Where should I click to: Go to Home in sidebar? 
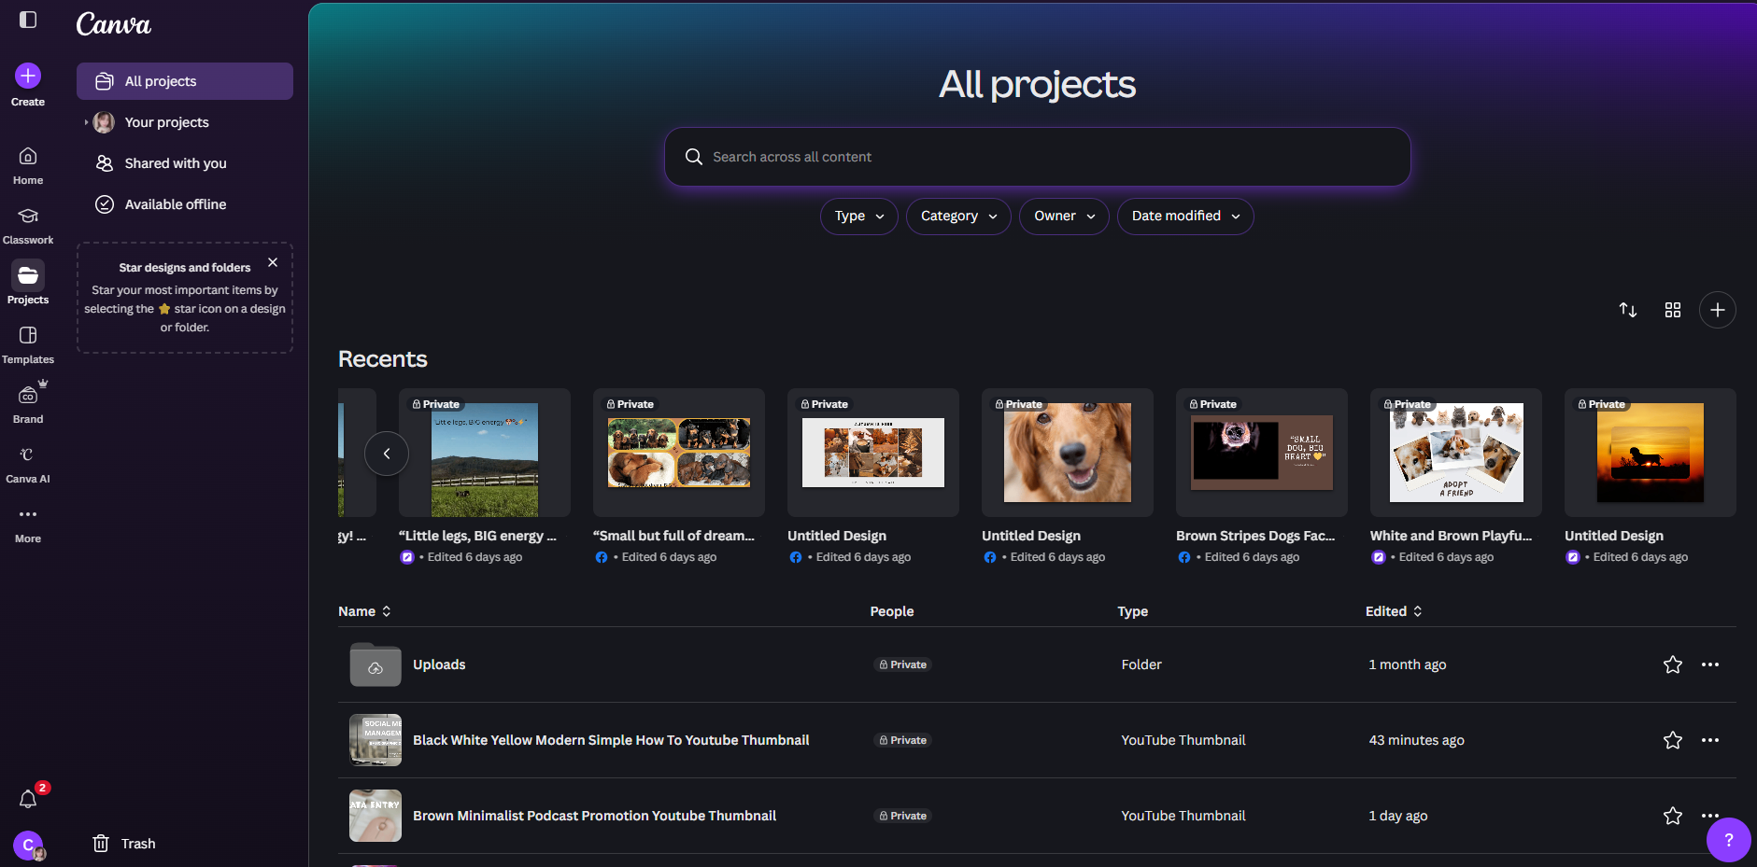[x=28, y=166]
